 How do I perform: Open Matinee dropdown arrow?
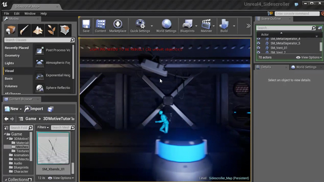[x=214, y=26]
